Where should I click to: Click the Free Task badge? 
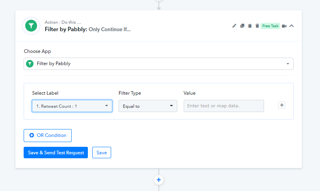[270, 26]
